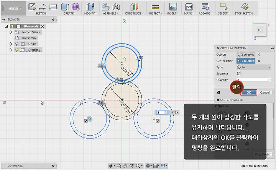This screenshot has height=170, width=276.
Task: Open the Insert image icon
Action: 173,7
